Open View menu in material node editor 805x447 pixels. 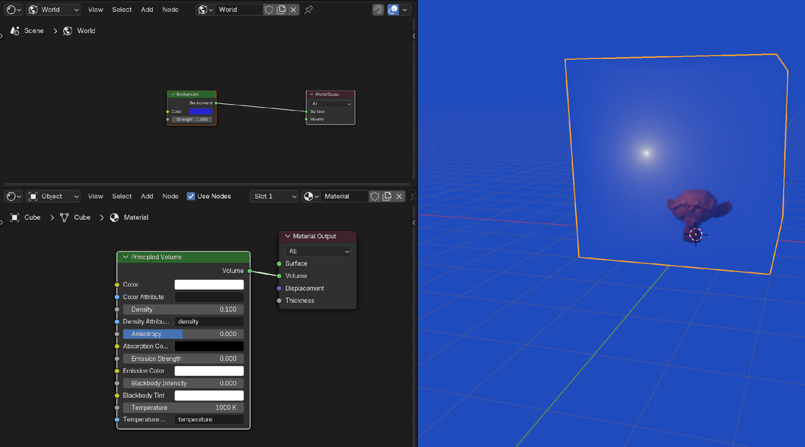[x=96, y=196]
